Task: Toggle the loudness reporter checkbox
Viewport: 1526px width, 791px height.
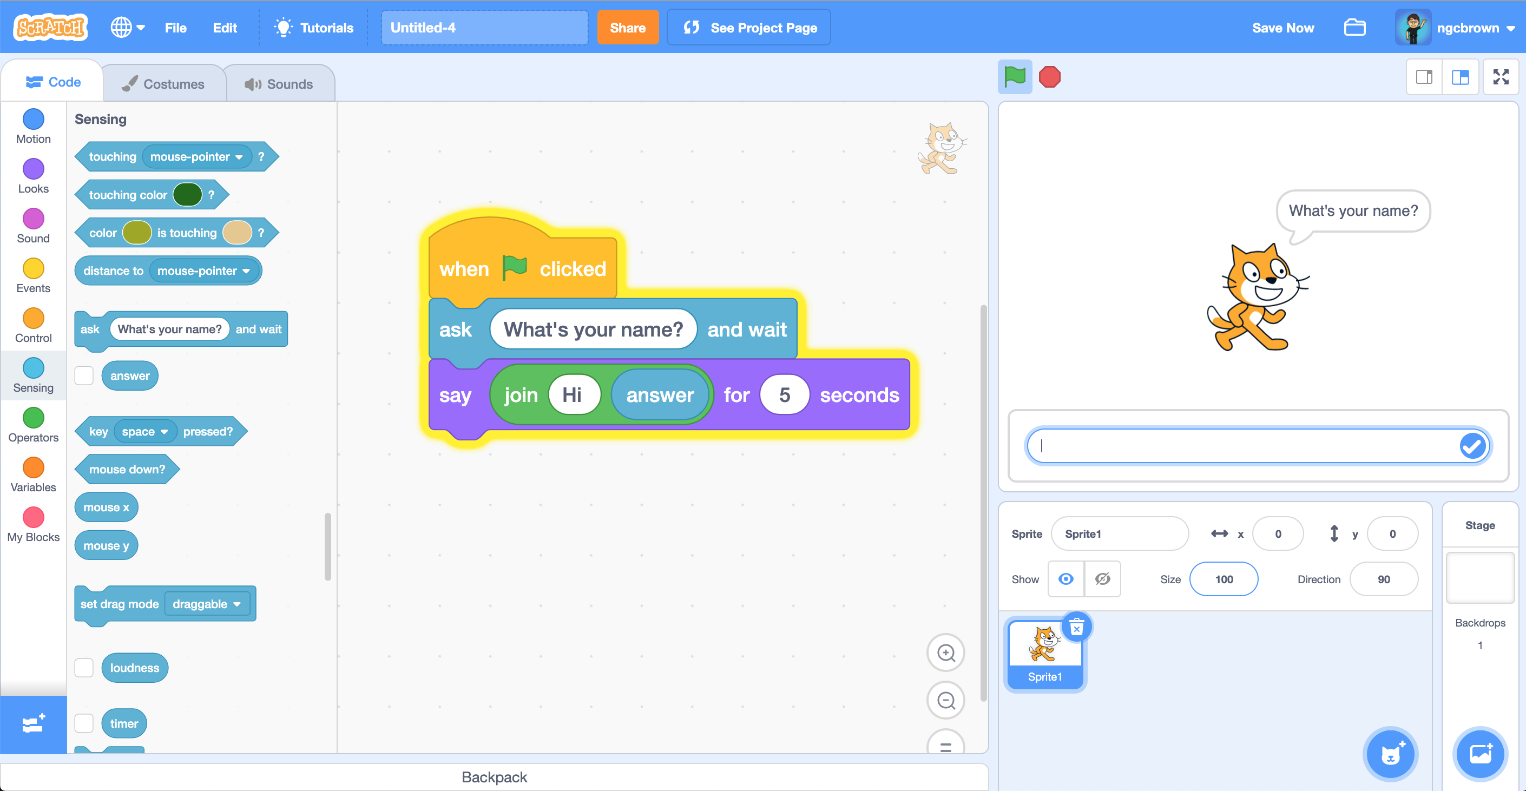Action: [x=84, y=668]
